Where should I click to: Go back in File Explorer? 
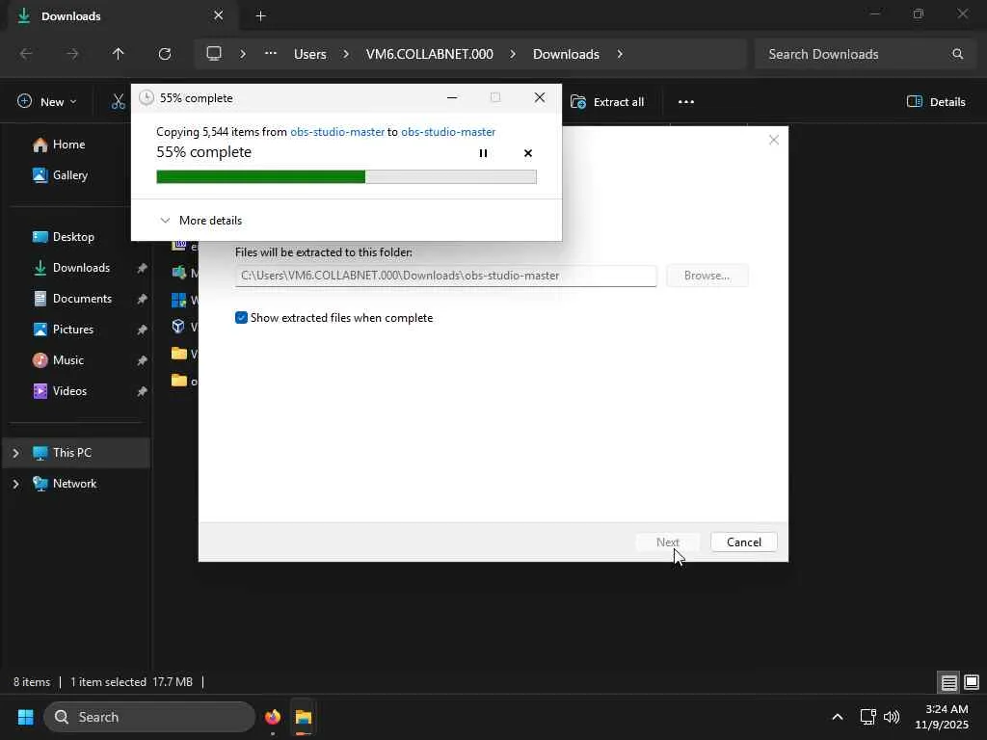[26, 54]
